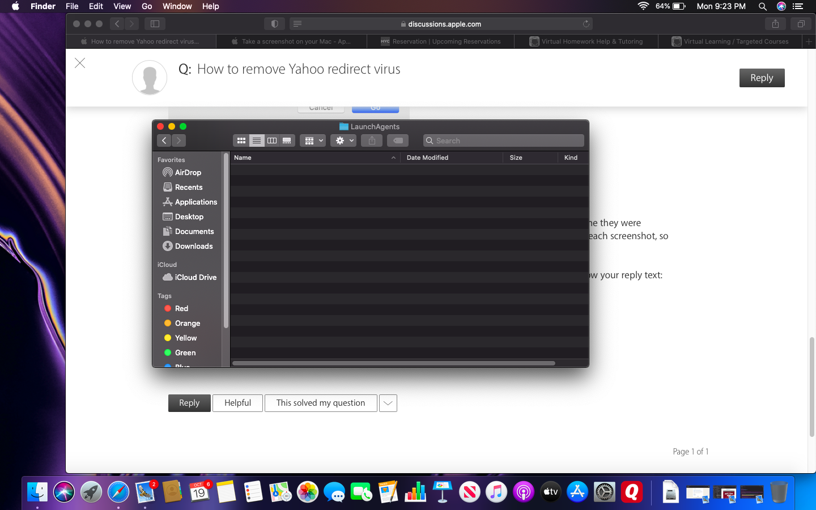This screenshot has height=510, width=816.
Task: Click the Safari back arrow button
Action: pyautogui.click(x=117, y=24)
